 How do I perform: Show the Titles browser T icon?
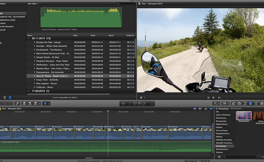(256, 104)
